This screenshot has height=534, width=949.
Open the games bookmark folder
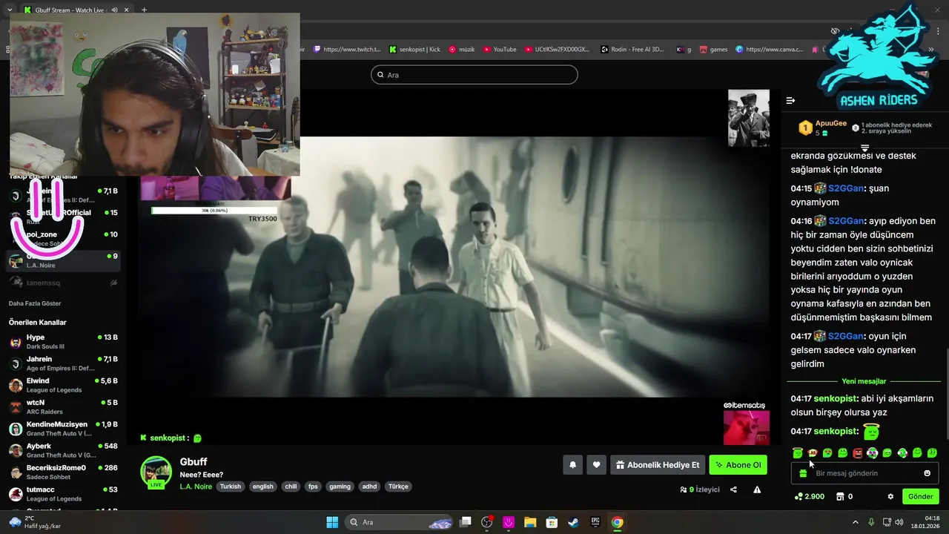click(712, 50)
